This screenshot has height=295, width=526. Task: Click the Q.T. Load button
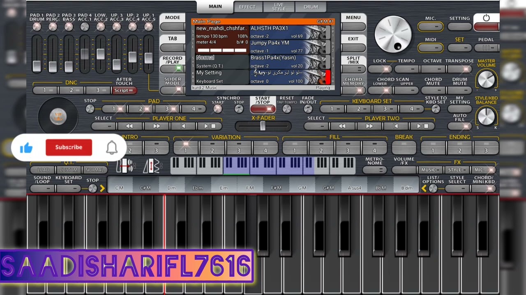tap(43, 170)
